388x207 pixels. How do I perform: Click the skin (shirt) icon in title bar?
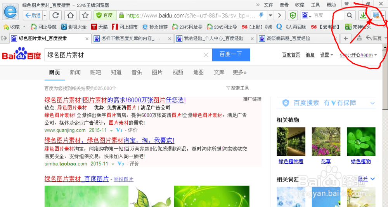346,4
